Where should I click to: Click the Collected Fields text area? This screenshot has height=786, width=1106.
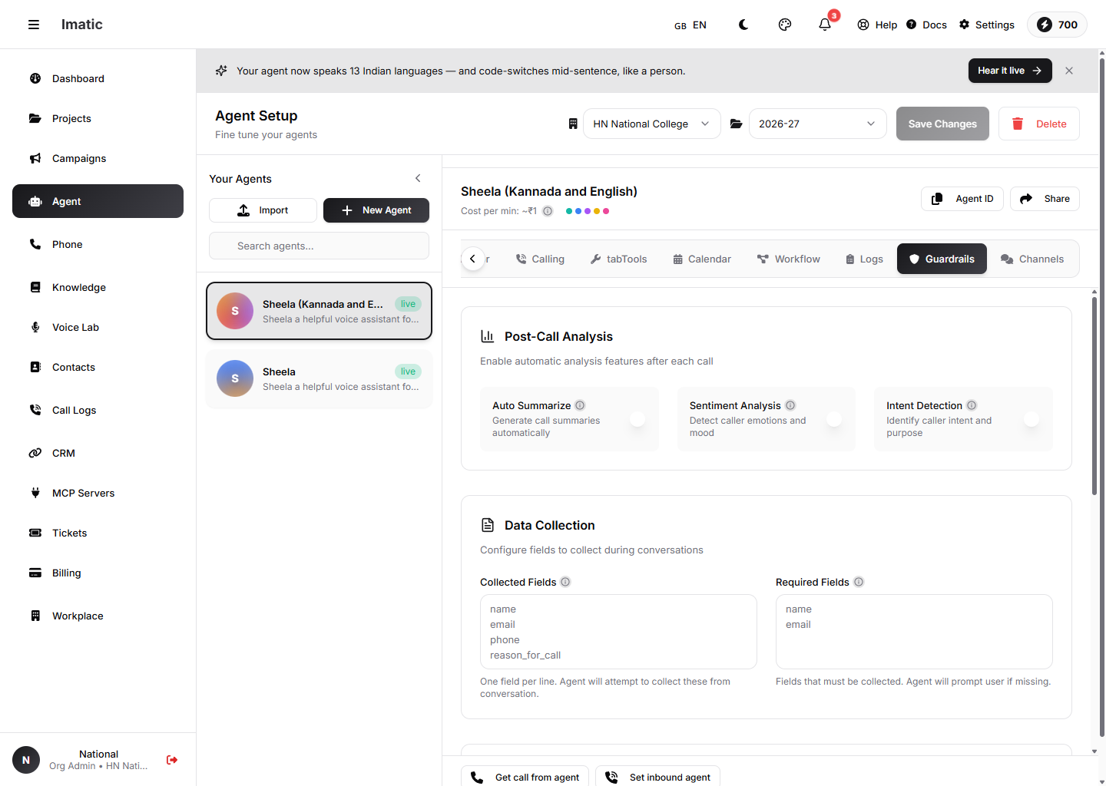click(618, 632)
